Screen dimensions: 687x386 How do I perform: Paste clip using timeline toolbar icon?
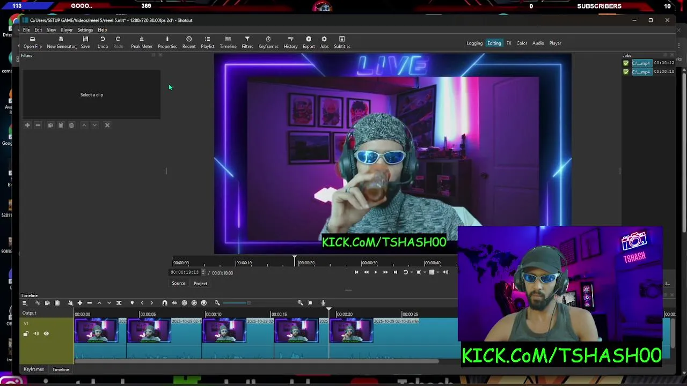57,303
